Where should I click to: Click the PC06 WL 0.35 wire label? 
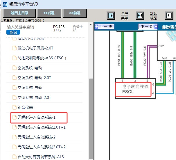(170, 72)
